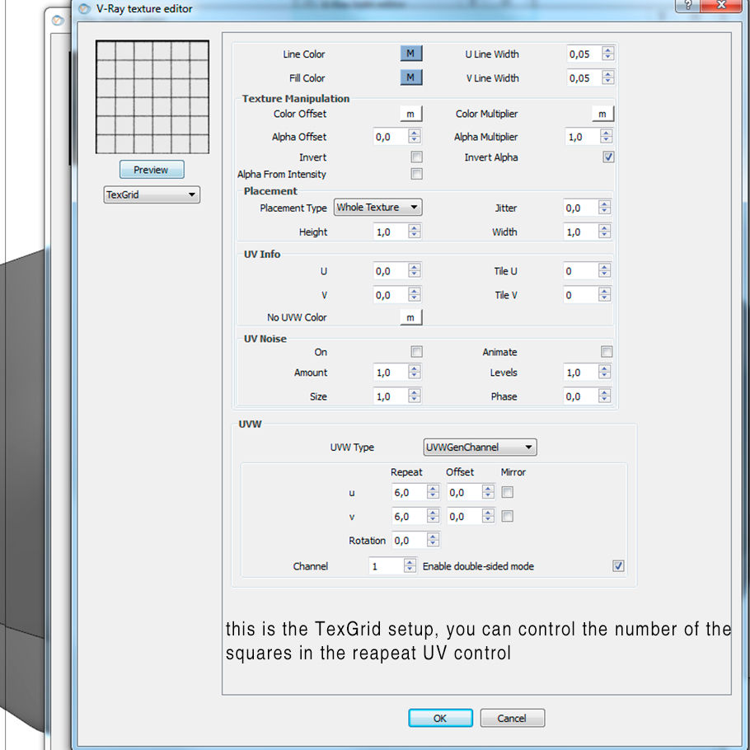Image resolution: width=750 pixels, height=750 pixels.
Task: Click the Rotation value field
Action: click(410, 540)
